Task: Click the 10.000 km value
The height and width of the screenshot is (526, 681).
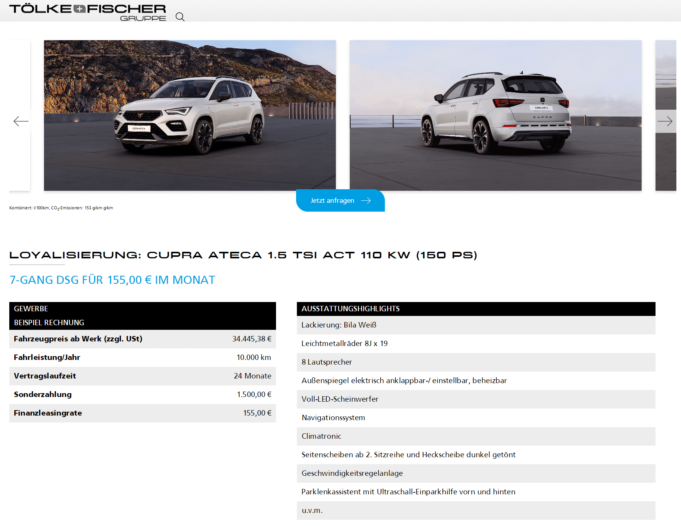Action: pyautogui.click(x=254, y=357)
